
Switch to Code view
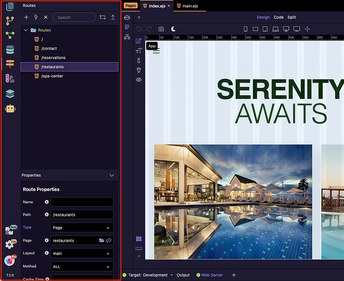(278, 17)
